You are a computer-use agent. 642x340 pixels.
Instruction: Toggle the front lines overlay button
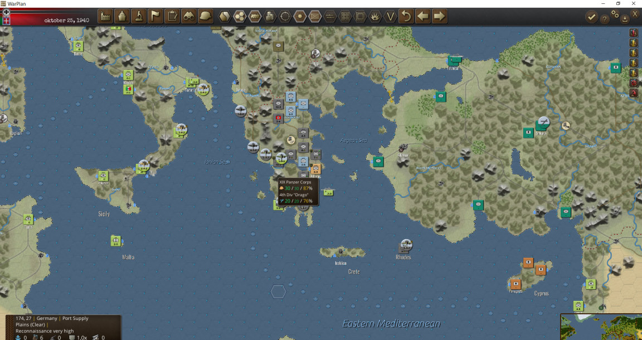click(x=330, y=16)
